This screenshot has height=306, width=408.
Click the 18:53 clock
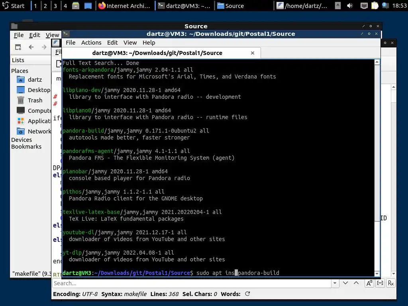coord(399,6)
